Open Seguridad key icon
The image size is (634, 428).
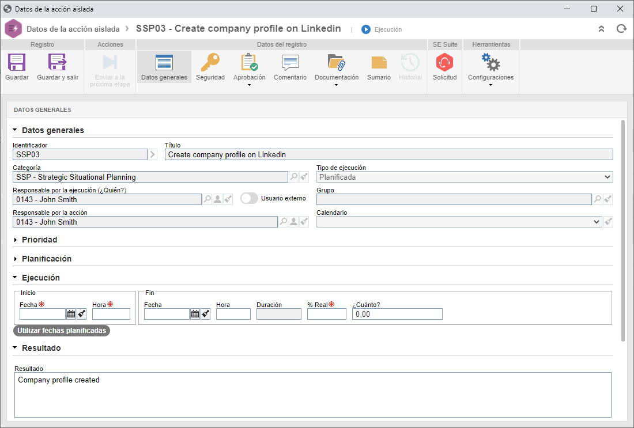click(210, 63)
